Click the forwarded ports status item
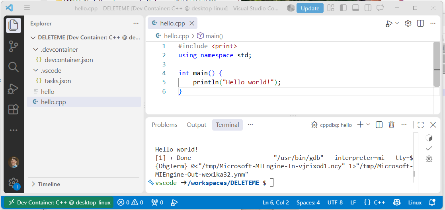 point(157,202)
